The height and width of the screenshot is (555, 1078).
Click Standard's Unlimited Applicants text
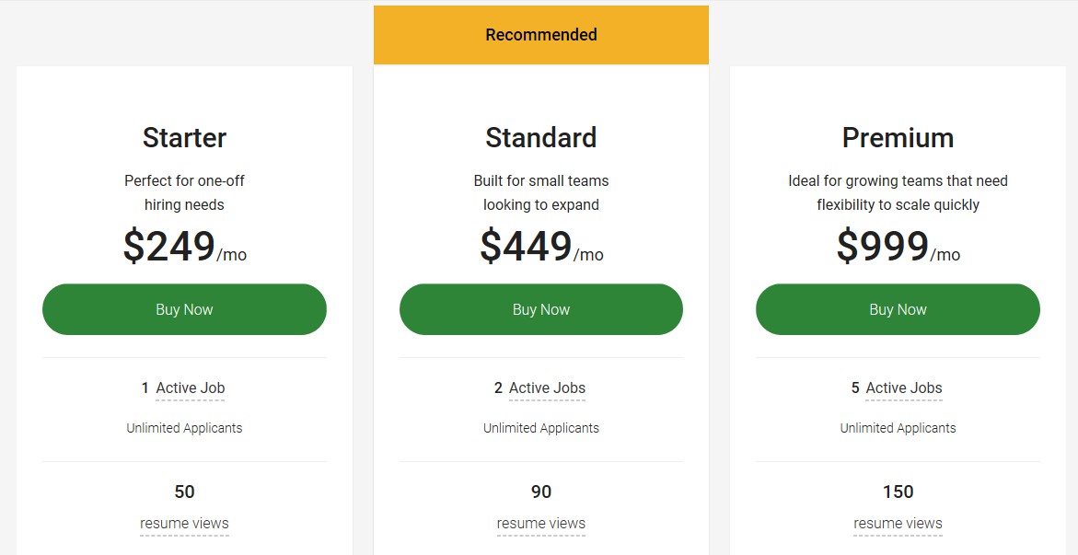[541, 428]
